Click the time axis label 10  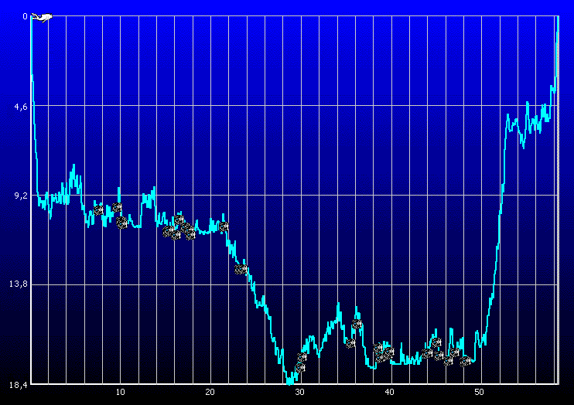point(121,392)
